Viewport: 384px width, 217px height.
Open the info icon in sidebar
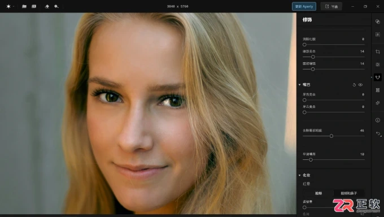(x=378, y=120)
